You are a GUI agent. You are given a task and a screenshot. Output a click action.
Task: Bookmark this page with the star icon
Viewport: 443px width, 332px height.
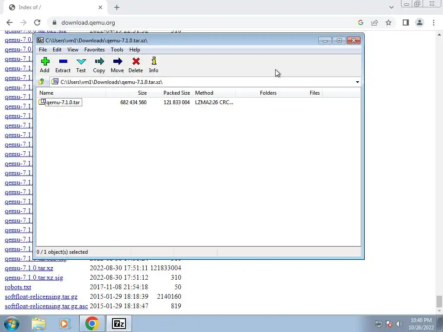pos(388,22)
